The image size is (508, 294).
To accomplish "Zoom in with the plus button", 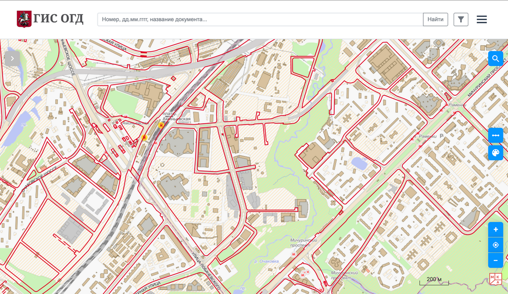I will tap(496, 230).
